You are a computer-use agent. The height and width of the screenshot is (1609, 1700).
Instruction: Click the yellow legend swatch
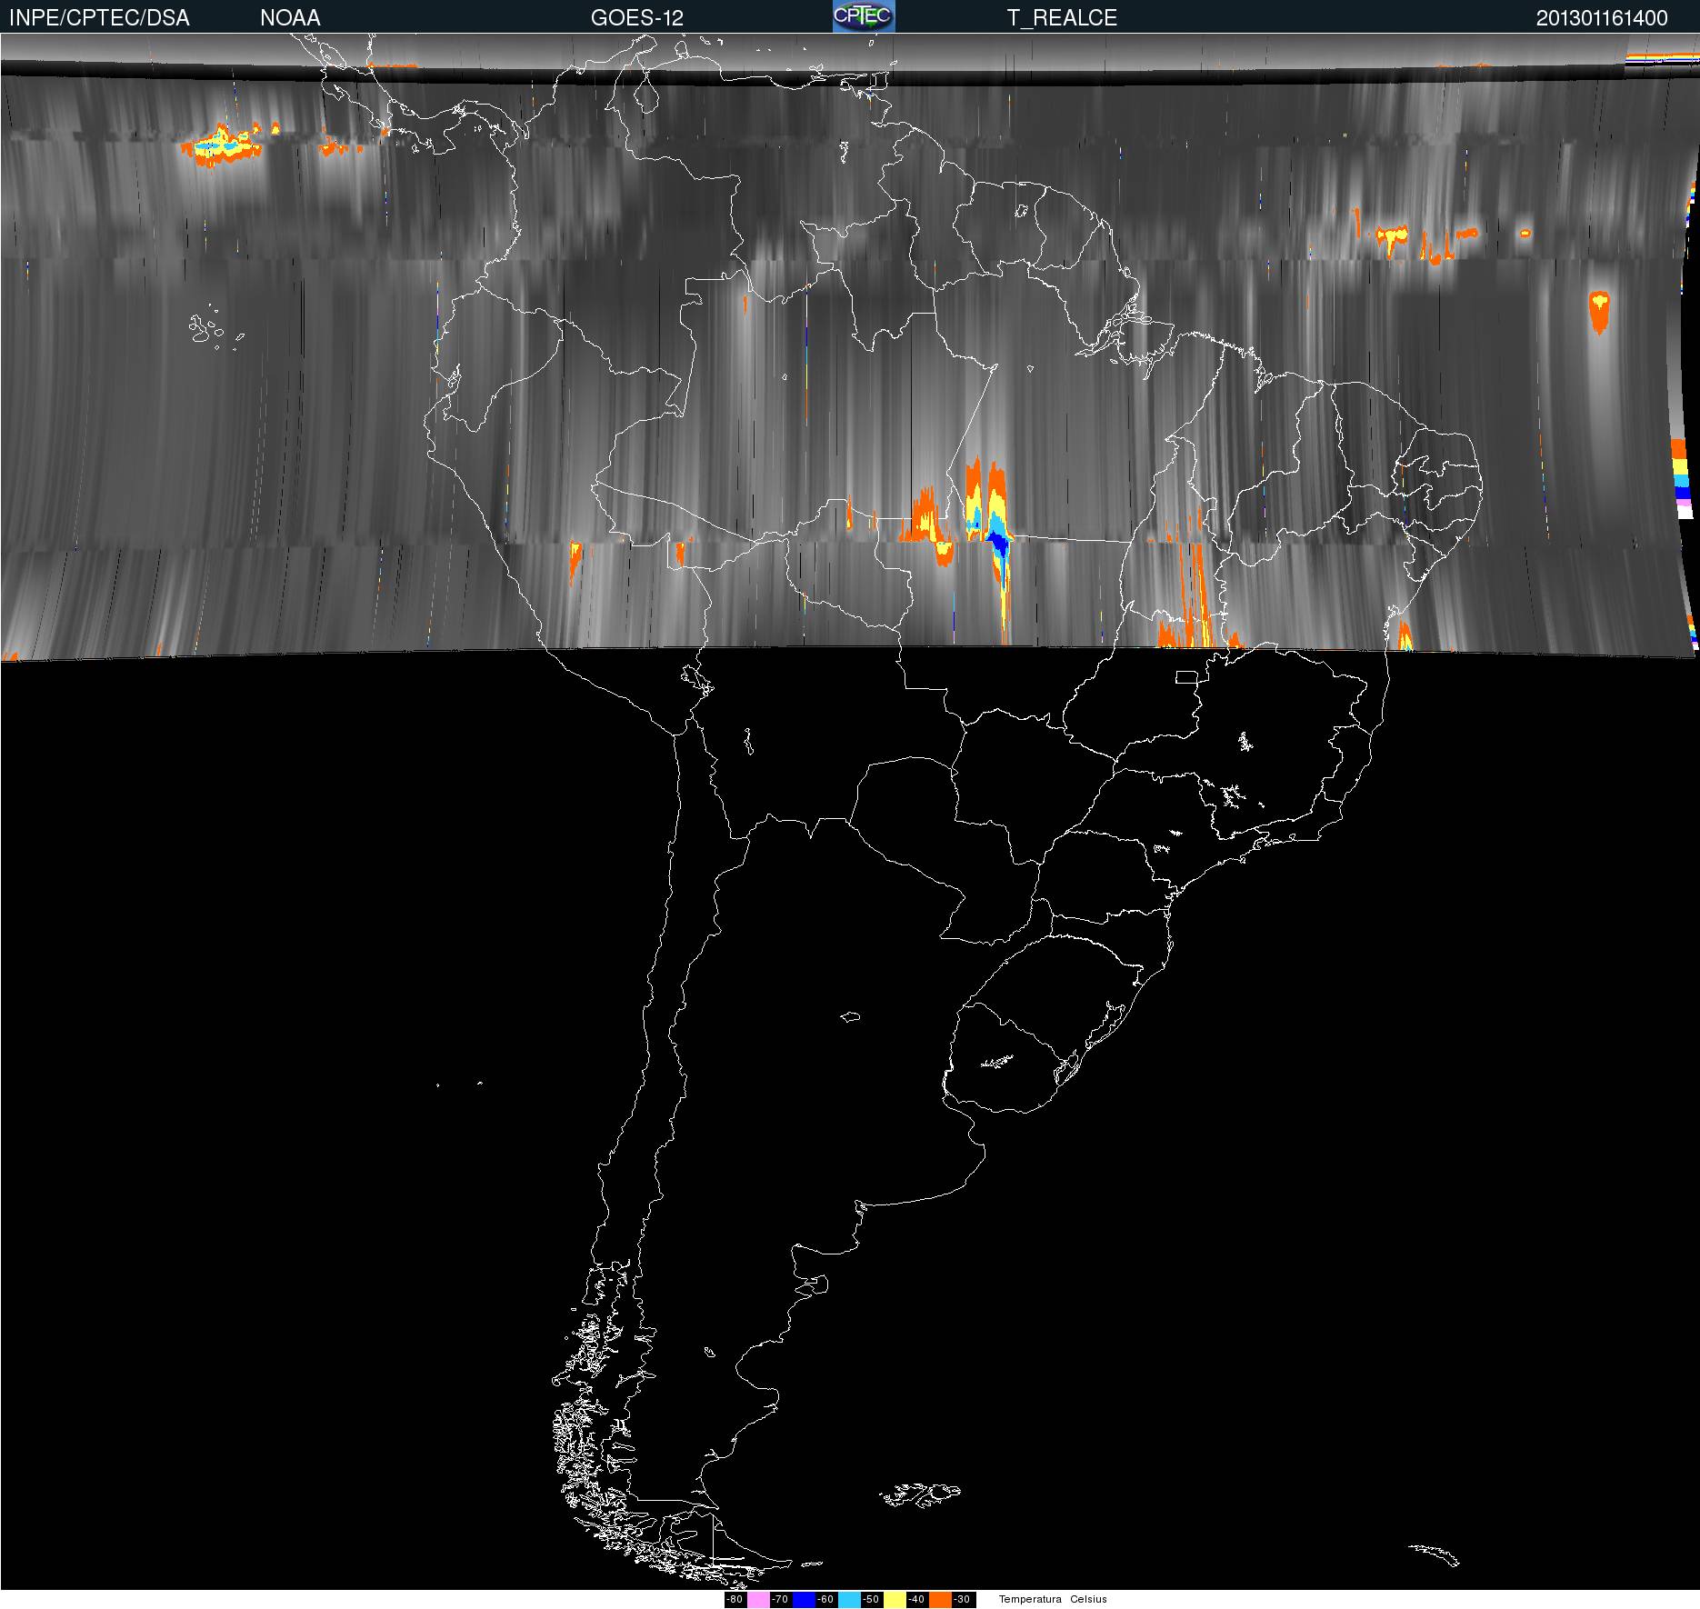[895, 1600]
